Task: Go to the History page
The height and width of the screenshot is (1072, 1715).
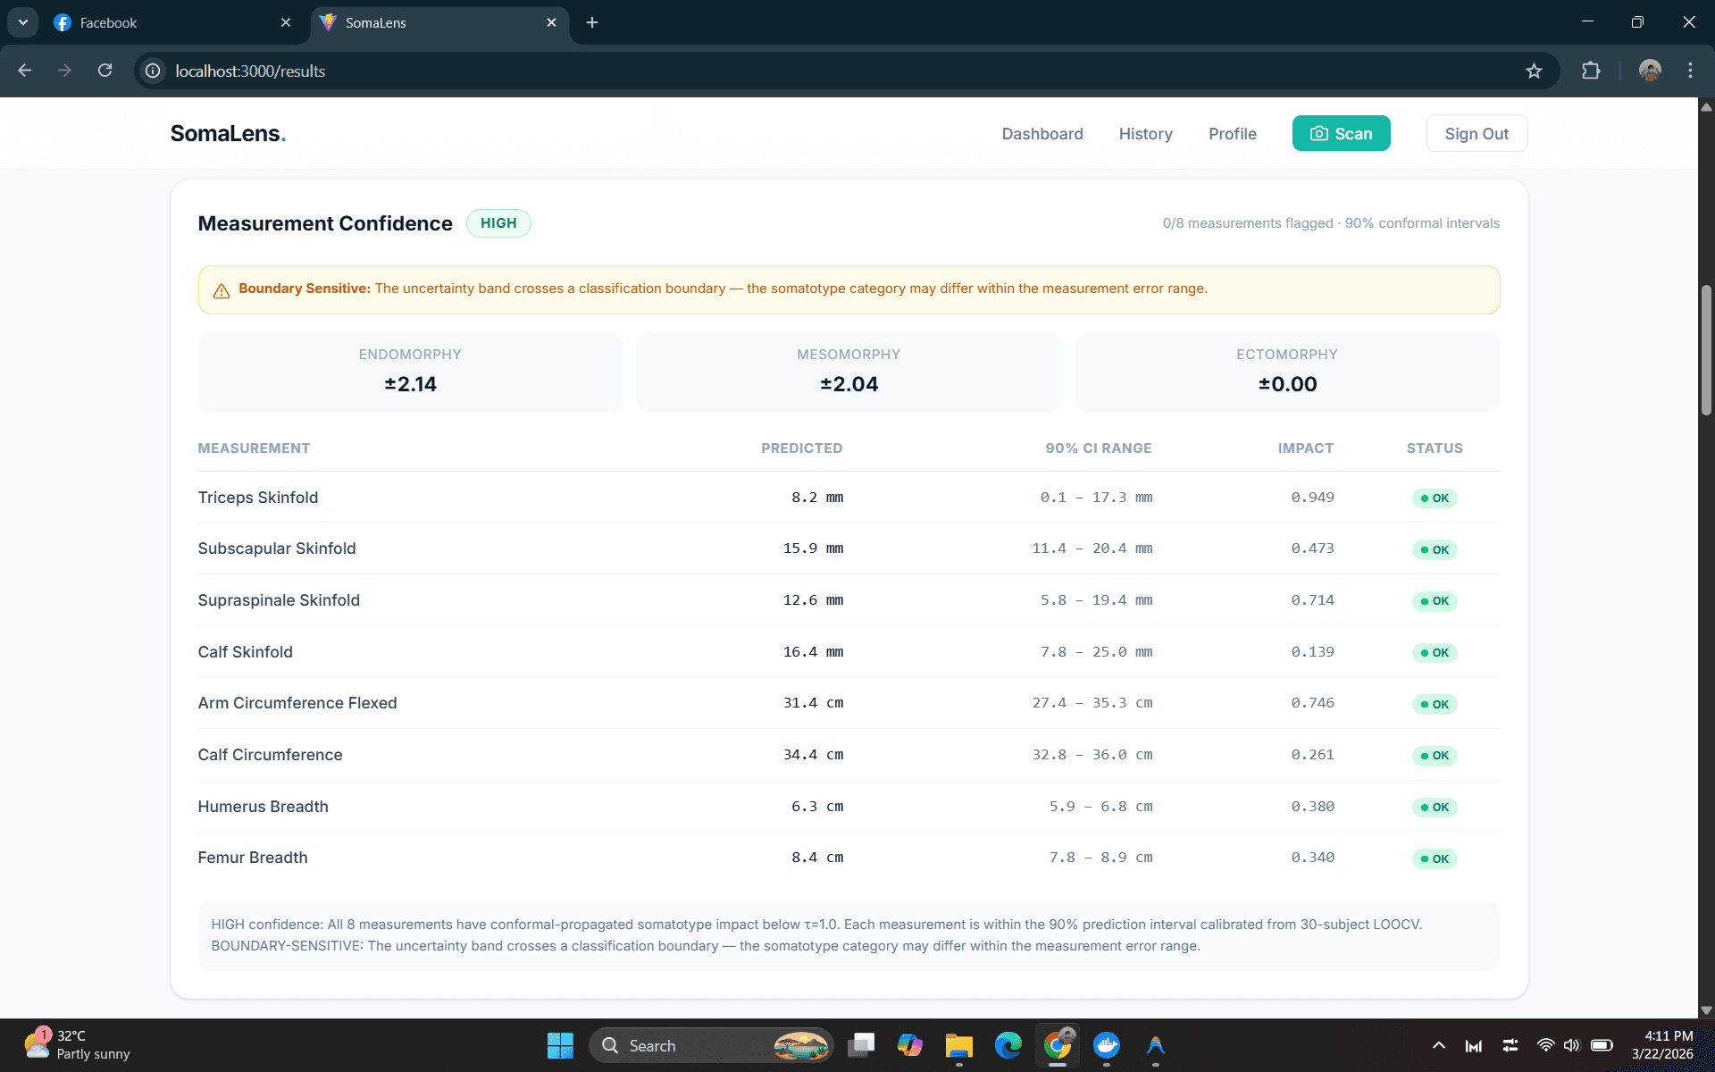Action: pos(1145,133)
